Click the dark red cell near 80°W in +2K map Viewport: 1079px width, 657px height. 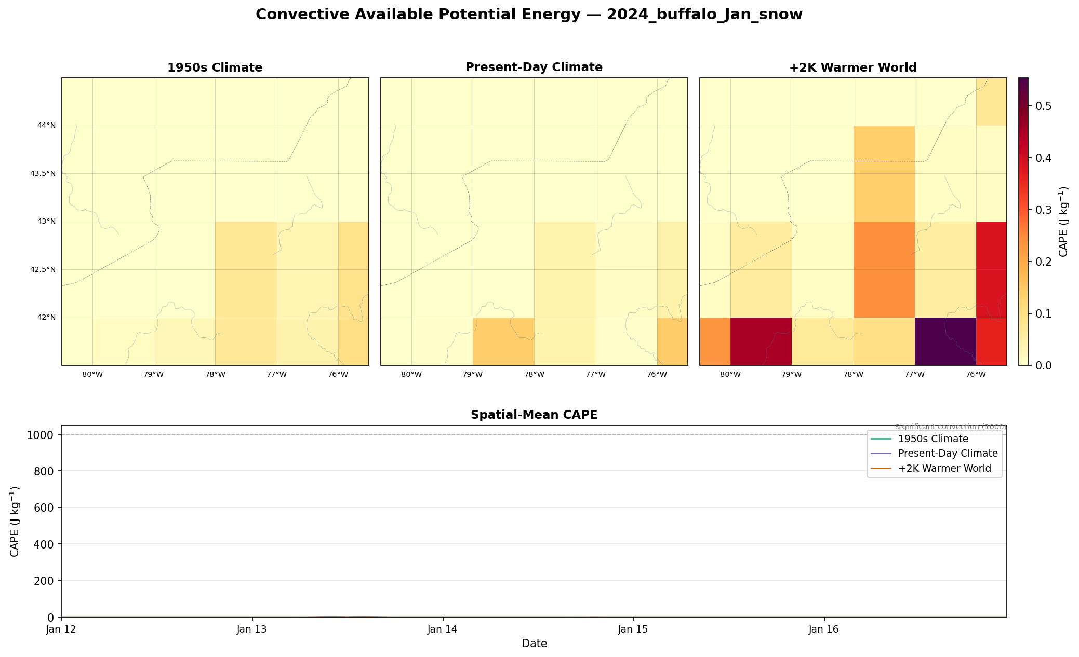click(x=761, y=341)
